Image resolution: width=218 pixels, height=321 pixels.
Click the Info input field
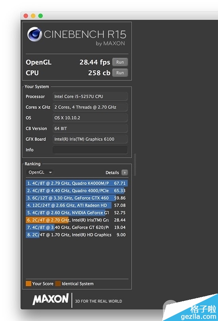90,150
